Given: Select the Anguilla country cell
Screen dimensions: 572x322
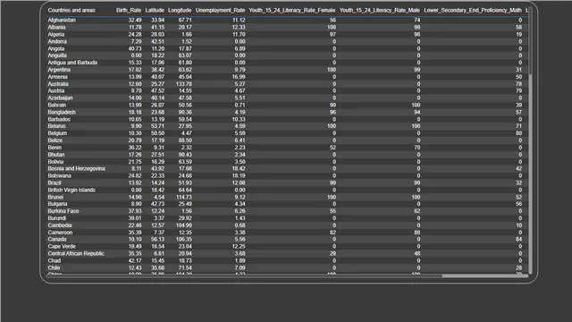Looking at the screenshot, I should tap(57, 55).
